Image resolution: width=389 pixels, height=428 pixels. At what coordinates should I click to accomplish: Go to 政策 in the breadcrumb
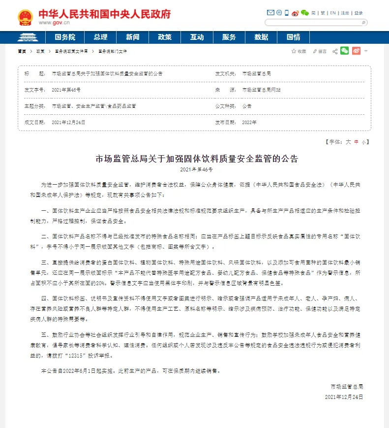pos(40,51)
